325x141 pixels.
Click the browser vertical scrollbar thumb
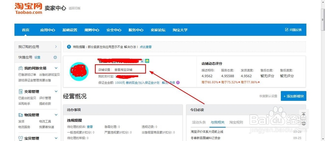pos(323,19)
